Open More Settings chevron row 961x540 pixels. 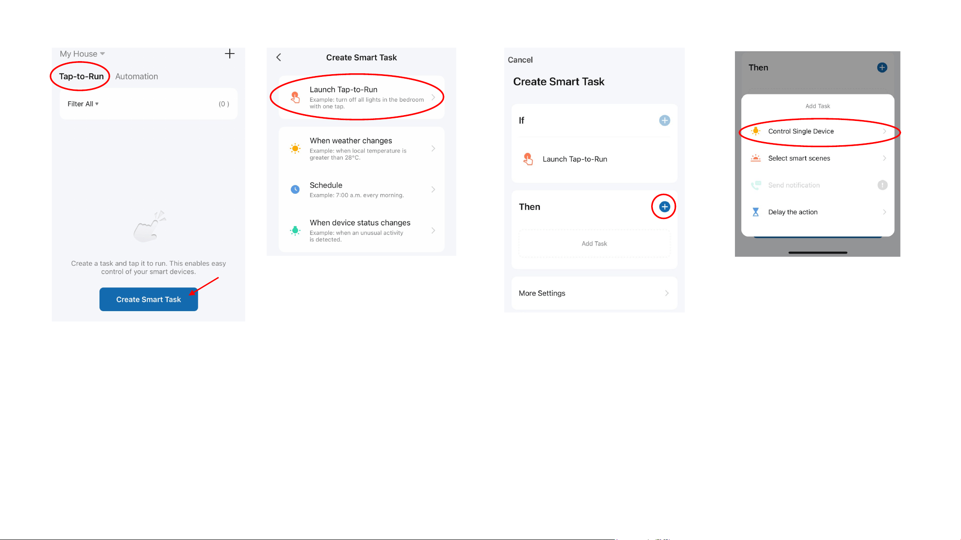click(594, 293)
